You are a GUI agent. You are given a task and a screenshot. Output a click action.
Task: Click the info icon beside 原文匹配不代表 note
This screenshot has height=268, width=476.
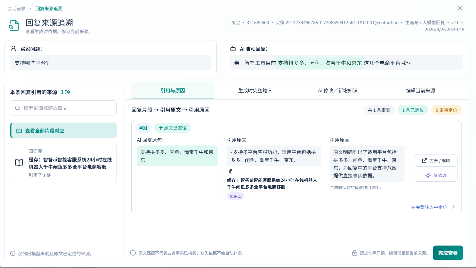pyautogui.click(x=133, y=253)
